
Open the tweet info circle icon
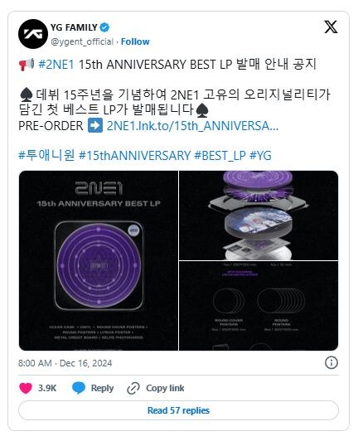click(331, 362)
